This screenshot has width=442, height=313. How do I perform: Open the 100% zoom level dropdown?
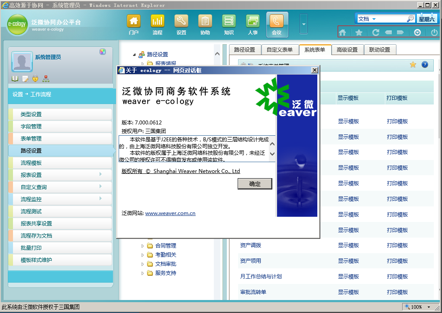click(429, 307)
